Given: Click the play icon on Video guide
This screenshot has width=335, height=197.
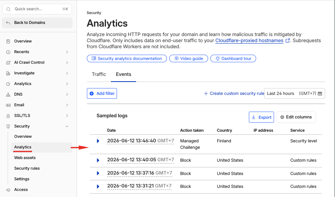Looking at the screenshot, I should (x=176, y=58).
